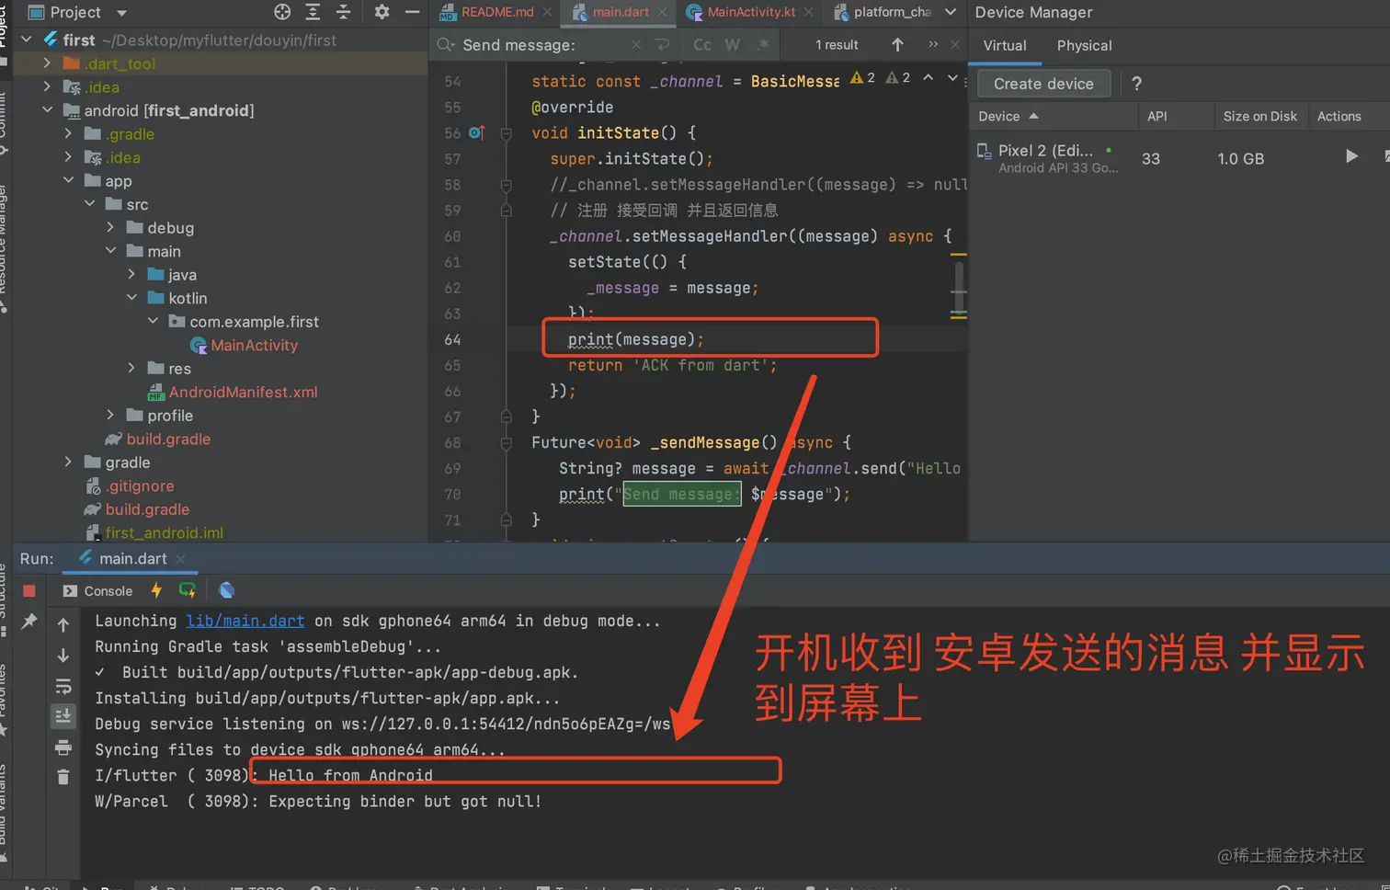Image resolution: width=1390 pixels, height=890 pixels.
Task: Toggle scroll to end in console
Action: tap(63, 716)
